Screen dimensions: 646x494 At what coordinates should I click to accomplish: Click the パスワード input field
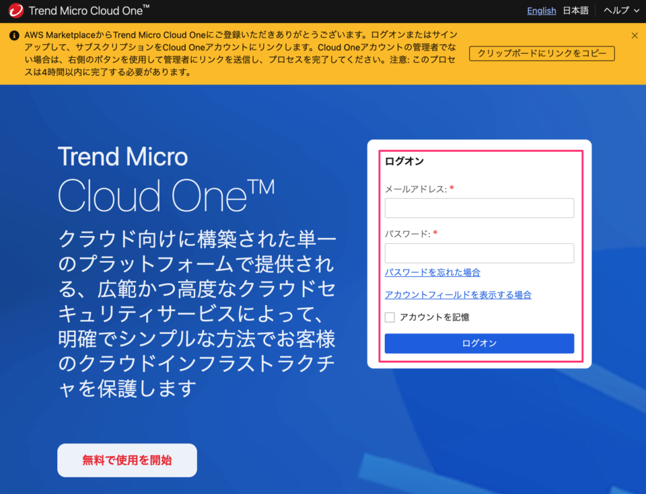[479, 253]
